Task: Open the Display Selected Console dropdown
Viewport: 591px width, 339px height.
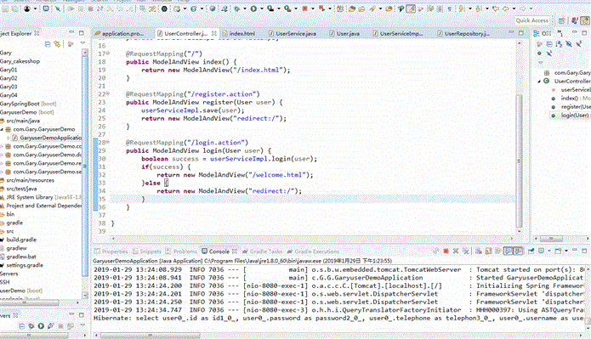Action: click(x=548, y=251)
